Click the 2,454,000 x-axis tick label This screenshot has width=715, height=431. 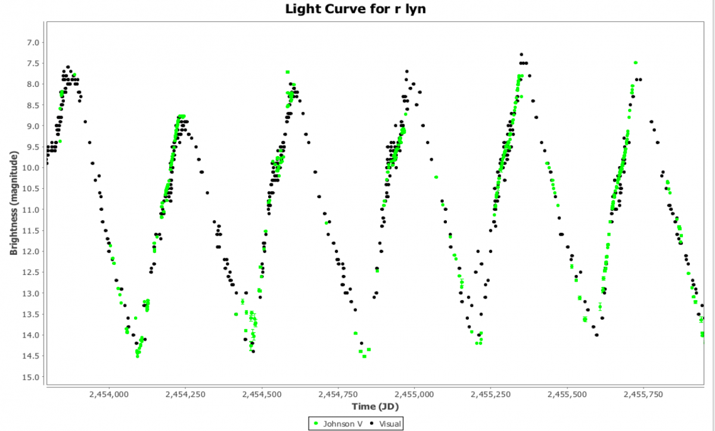109,395
